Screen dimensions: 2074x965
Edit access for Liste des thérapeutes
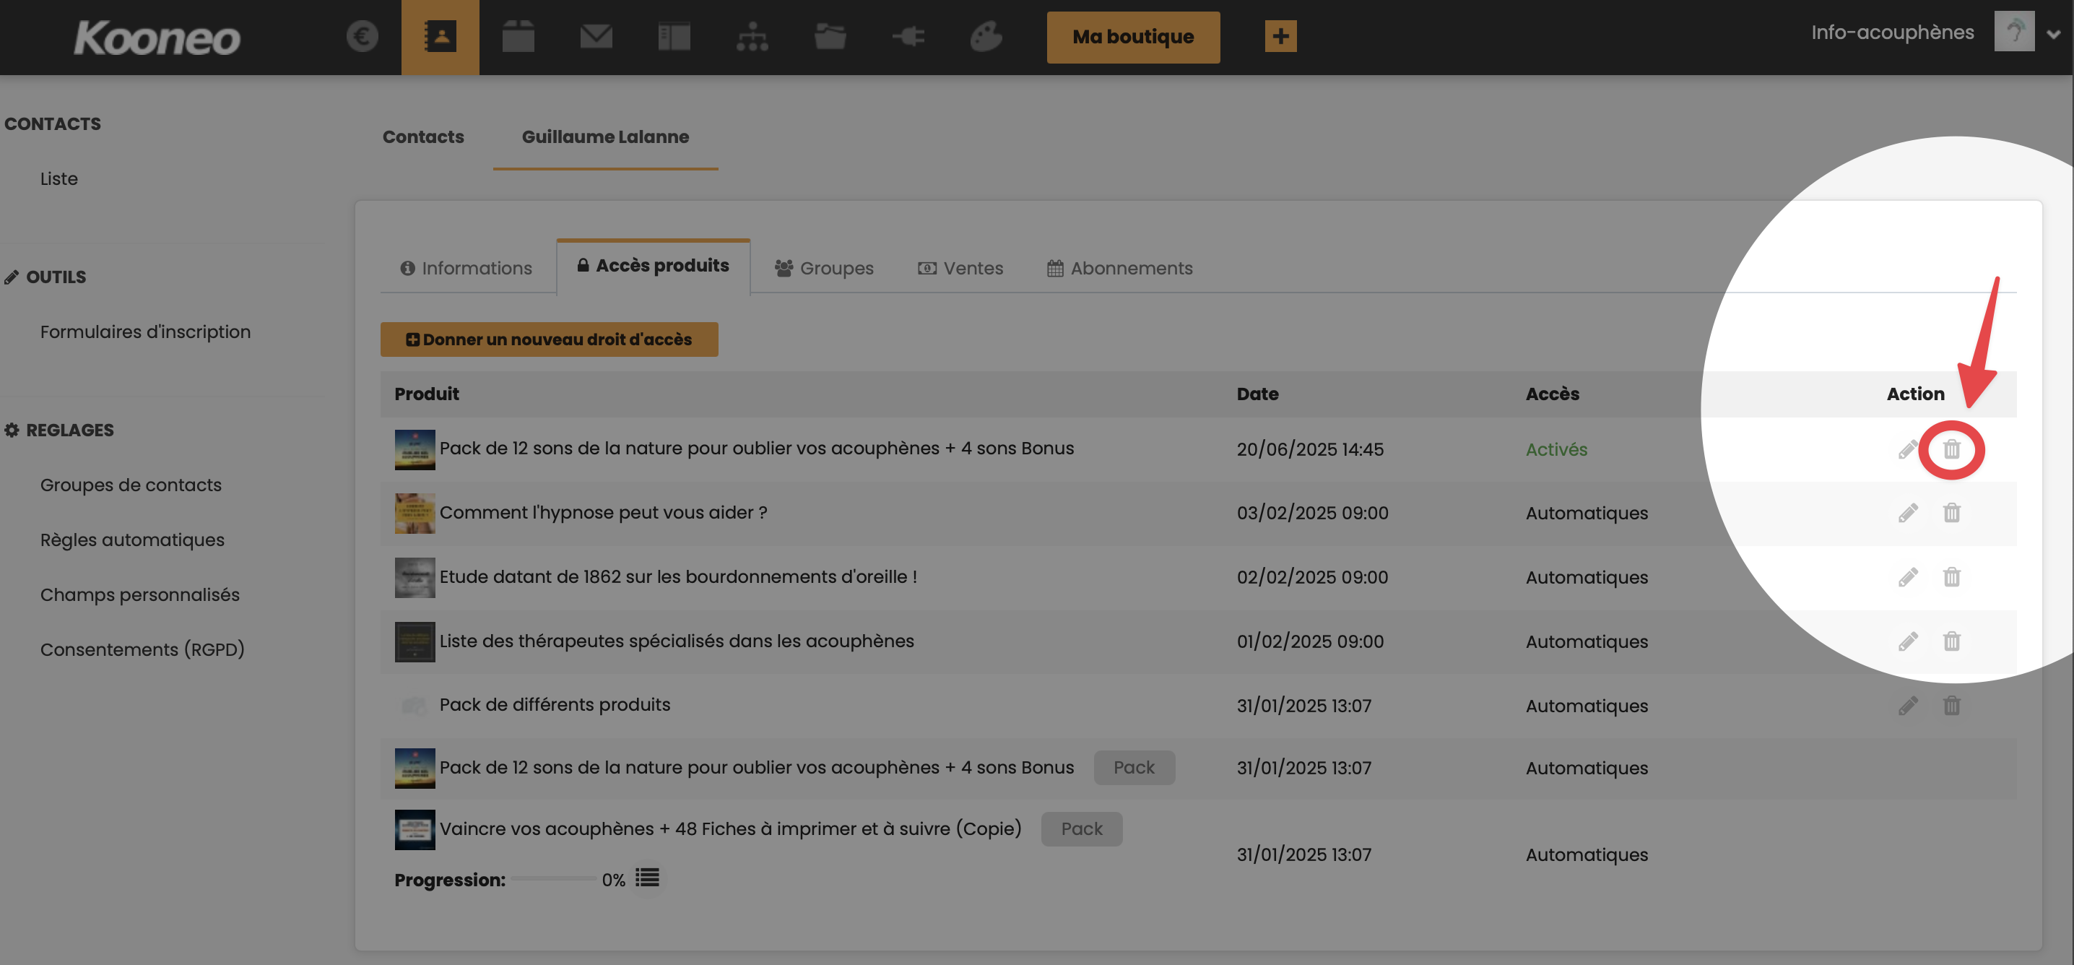1907,642
